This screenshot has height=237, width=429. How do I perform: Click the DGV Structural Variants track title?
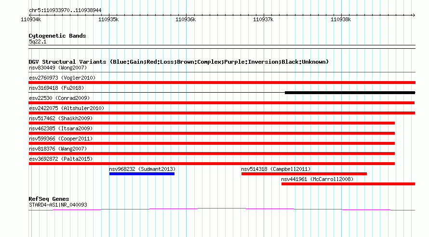point(179,62)
